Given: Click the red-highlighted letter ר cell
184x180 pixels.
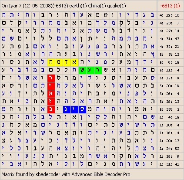Looking at the screenshot, I should tap(51, 78).
